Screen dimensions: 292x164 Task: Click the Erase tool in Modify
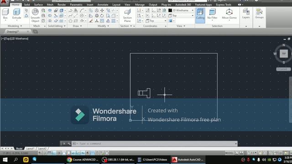pyautogui.click(x=91, y=21)
